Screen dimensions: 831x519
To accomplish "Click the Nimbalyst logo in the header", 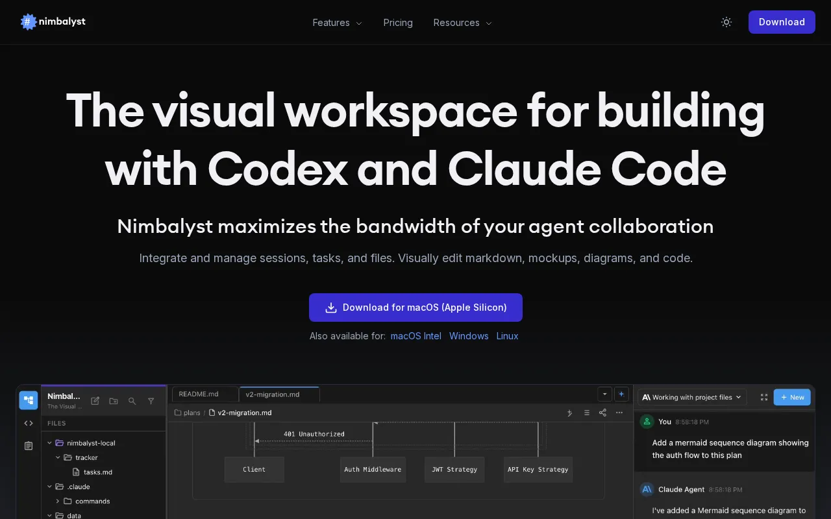I will [53, 22].
